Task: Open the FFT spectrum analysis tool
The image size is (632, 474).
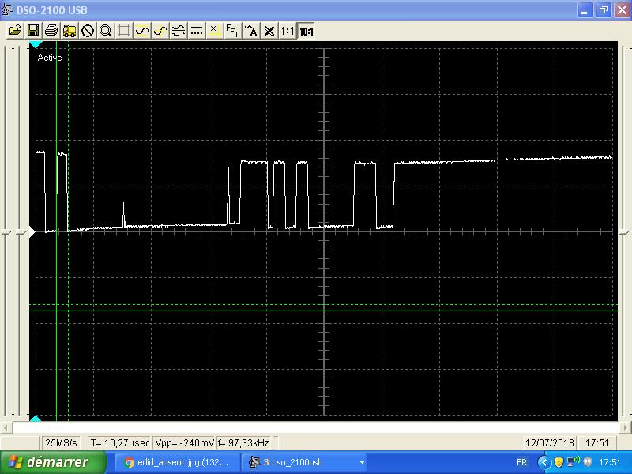Action: coord(233,31)
